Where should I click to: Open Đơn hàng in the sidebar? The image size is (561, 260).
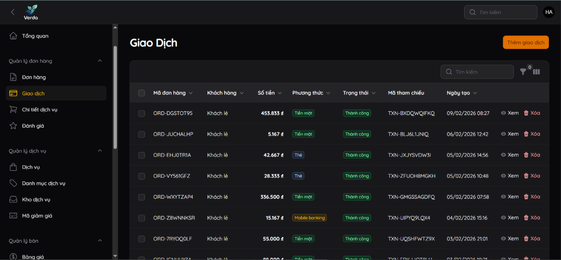(56, 77)
